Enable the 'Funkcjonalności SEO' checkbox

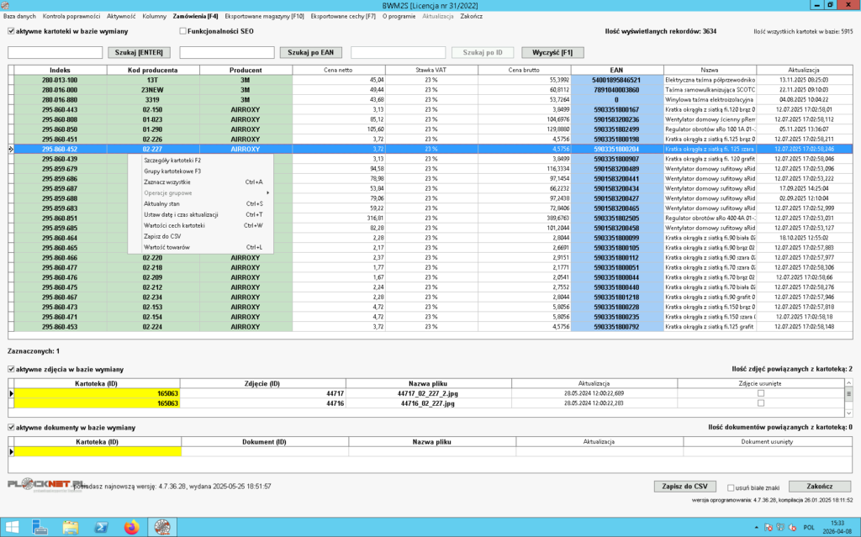click(x=183, y=31)
